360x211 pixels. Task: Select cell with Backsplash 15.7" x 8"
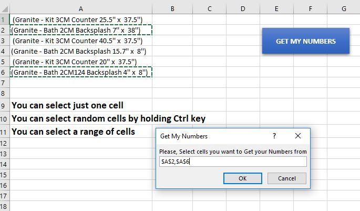click(x=81, y=51)
